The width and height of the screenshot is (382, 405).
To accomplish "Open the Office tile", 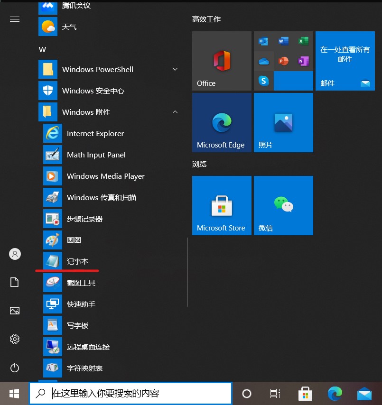I will pyautogui.click(x=222, y=61).
